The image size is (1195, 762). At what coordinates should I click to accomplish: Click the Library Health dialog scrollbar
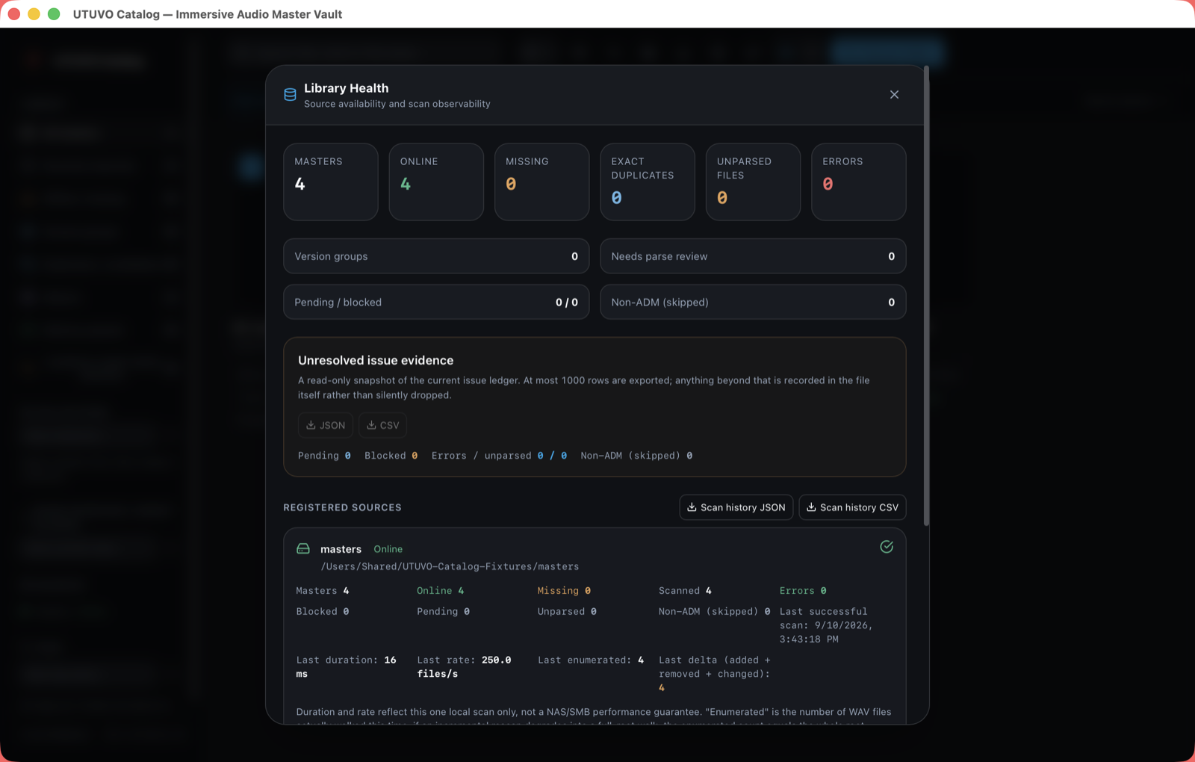point(926,296)
